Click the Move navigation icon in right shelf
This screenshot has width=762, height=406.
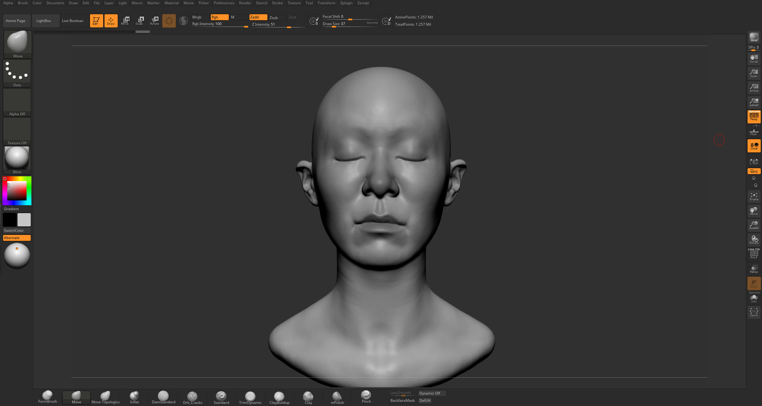pyautogui.click(x=754, y=211)
